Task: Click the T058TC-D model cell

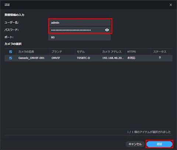Action: (x=83, y=58)
